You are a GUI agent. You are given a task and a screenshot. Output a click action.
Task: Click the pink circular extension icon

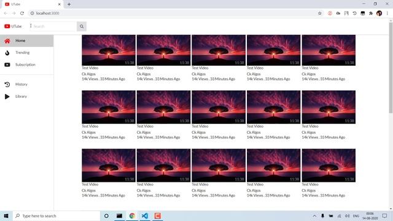tap(330, 14)
